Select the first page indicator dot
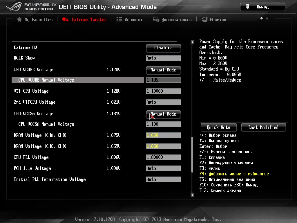The height and width of the screenshot is (223, 297). (x=261, y=18)
